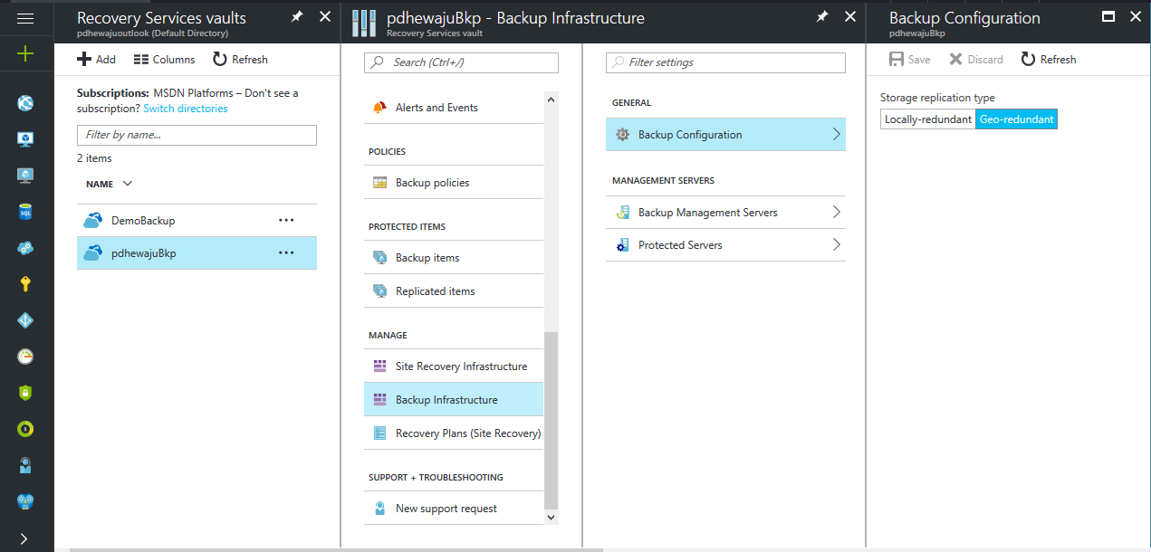Click the Backup policies table icon

click(379, 183)
